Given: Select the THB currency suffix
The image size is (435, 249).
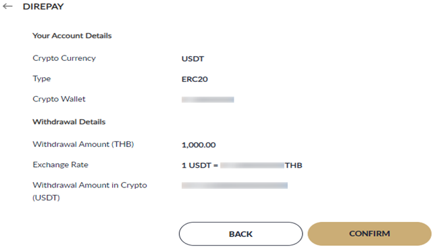Looking at the screenshot, I should coord(294,165).
